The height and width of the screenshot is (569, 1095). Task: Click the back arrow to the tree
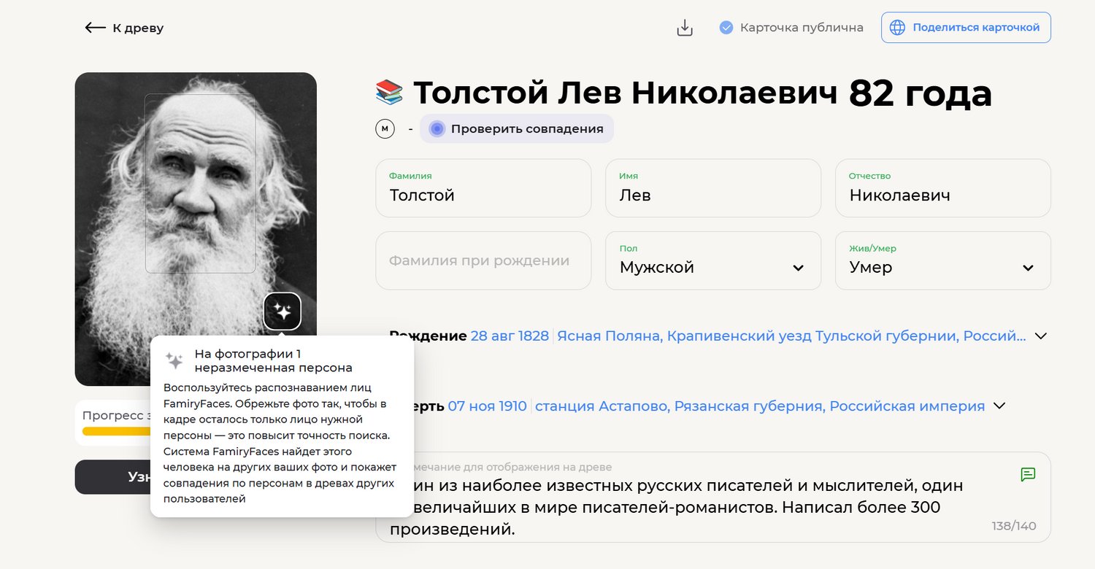[x=96, y=28]
